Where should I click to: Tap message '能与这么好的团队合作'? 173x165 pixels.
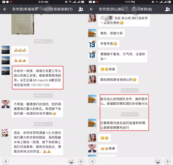124,101
